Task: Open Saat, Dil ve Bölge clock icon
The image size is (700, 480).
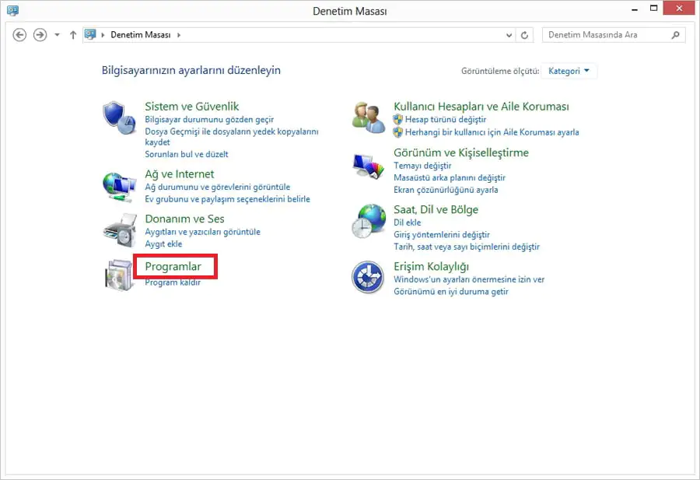Action: tap(367, 220)
